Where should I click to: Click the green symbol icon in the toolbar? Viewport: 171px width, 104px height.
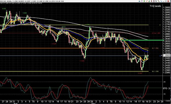(x=144, y=1)
